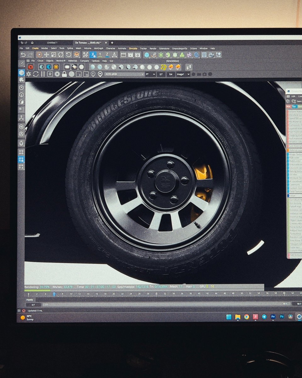The width and height of the screenshot is (302, 378).
Task: Toggle the Y-axis lock icon
Action: pyautogui.click(x=100, y=54)
